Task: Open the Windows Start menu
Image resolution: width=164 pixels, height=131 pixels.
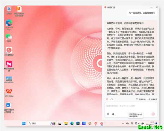Action: 24,123
